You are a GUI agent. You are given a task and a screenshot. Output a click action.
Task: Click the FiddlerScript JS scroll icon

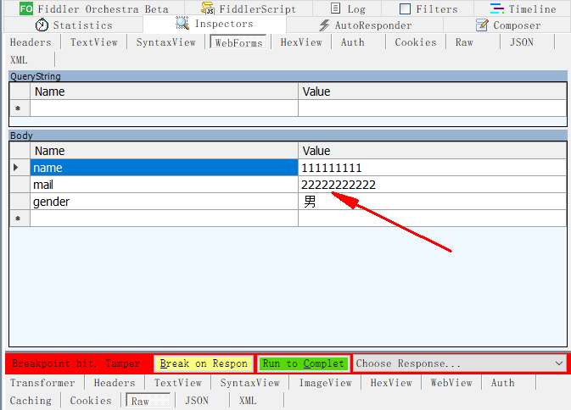pos(208,8)
